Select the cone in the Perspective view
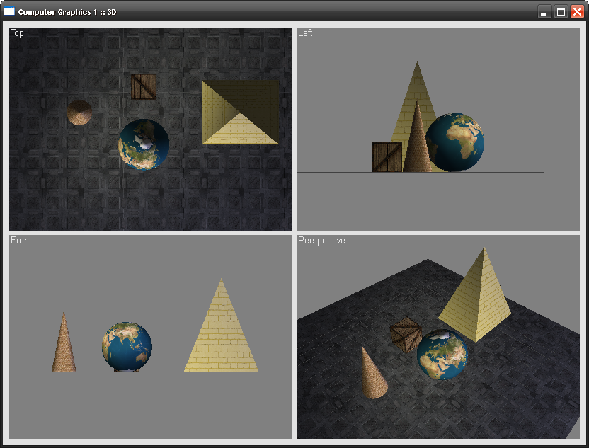The image size is (589, 448). pos(372,376)
